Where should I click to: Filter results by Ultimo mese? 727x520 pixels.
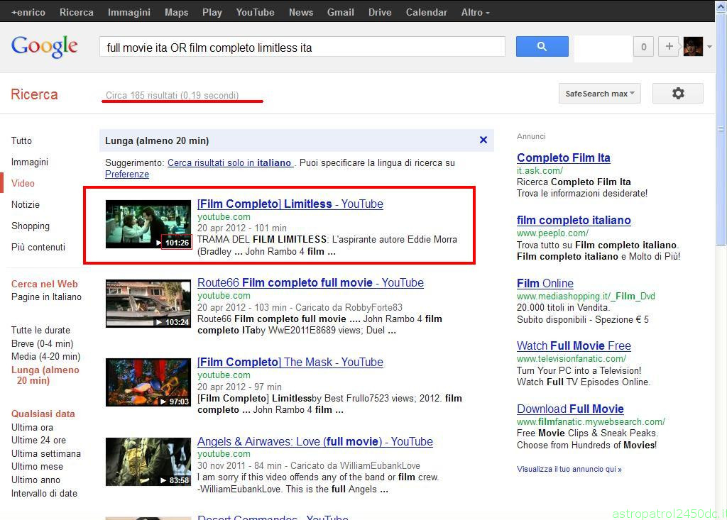point(37,466)
